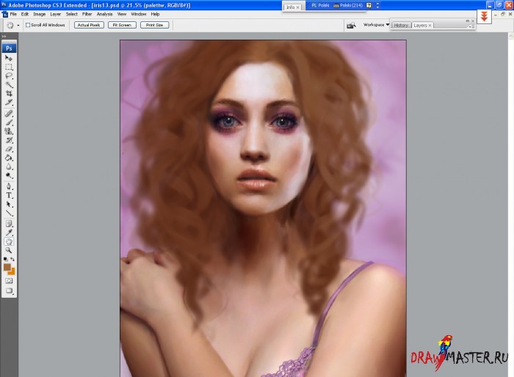Image resolution: width=514 pixels, height=377 pixels.
Task: Enable Scroll All Windows checkbox
Action: pyautogui.click(x=28, y=25)
